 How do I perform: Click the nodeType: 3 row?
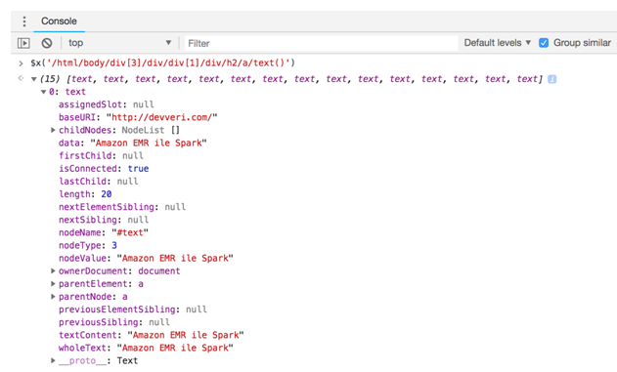[x=88, y=245]
